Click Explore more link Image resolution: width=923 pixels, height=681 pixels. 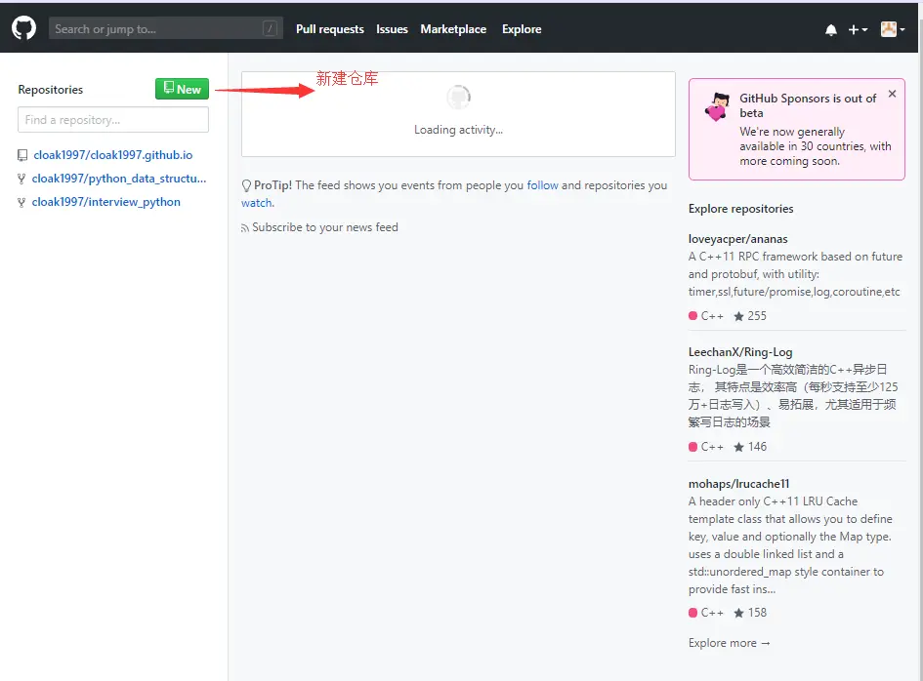point(729,643)
